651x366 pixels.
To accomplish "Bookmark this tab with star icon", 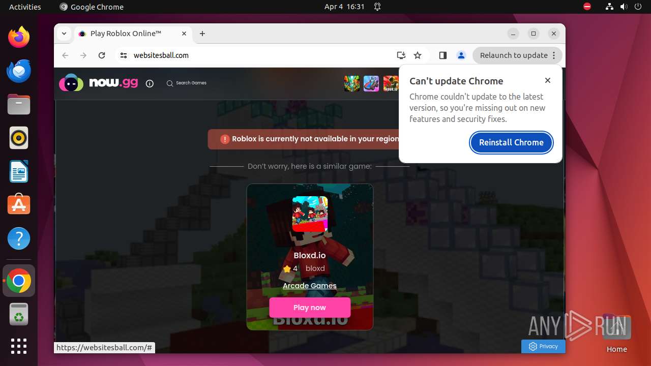I will pos(418,55).
